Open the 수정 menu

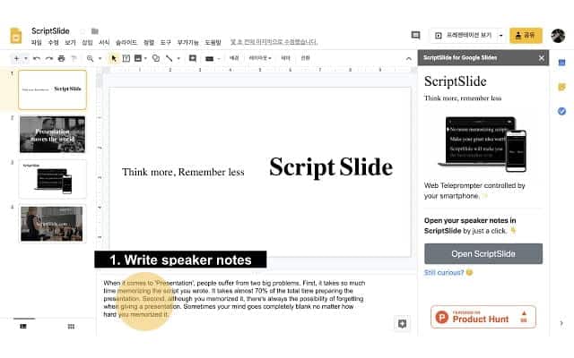(x=54, y=42)
